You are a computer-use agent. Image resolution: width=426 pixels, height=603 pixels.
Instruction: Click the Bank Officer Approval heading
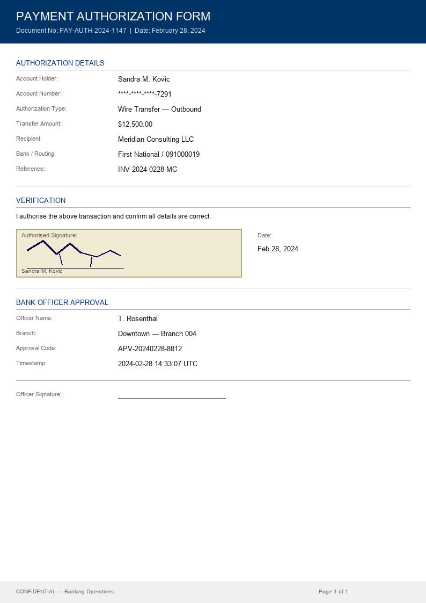click(x=62, y=302)
